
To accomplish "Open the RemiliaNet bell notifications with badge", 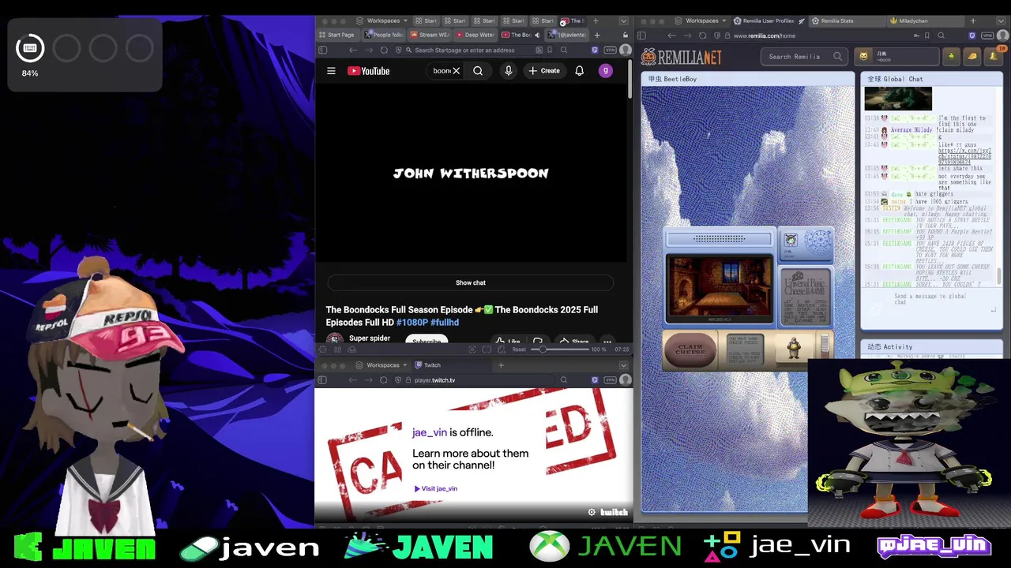I will click(x=994, y=55).
